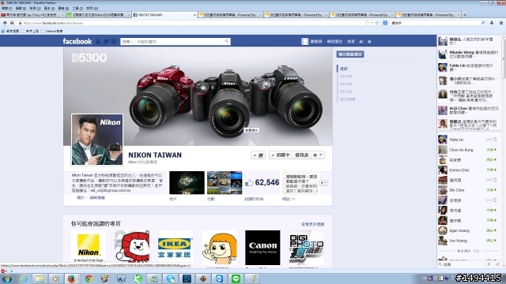Open the Canon suggested page thumbnail
The height and width of the screenshot is (284, 506).
(262, 247)
